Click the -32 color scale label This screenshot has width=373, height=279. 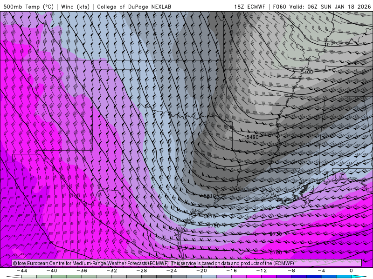[x=111, y=271]
